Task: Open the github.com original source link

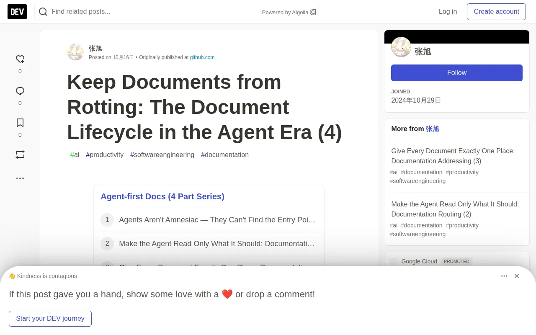Action: coord(202,57)
